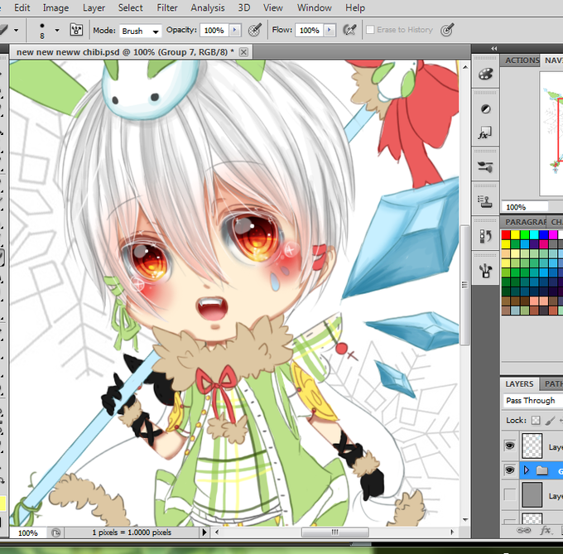This screenshot has height=554, width=563.
Task: Lock transparent pixels in Layers panel
Action: pyautogui.click(x=536, y=420)
